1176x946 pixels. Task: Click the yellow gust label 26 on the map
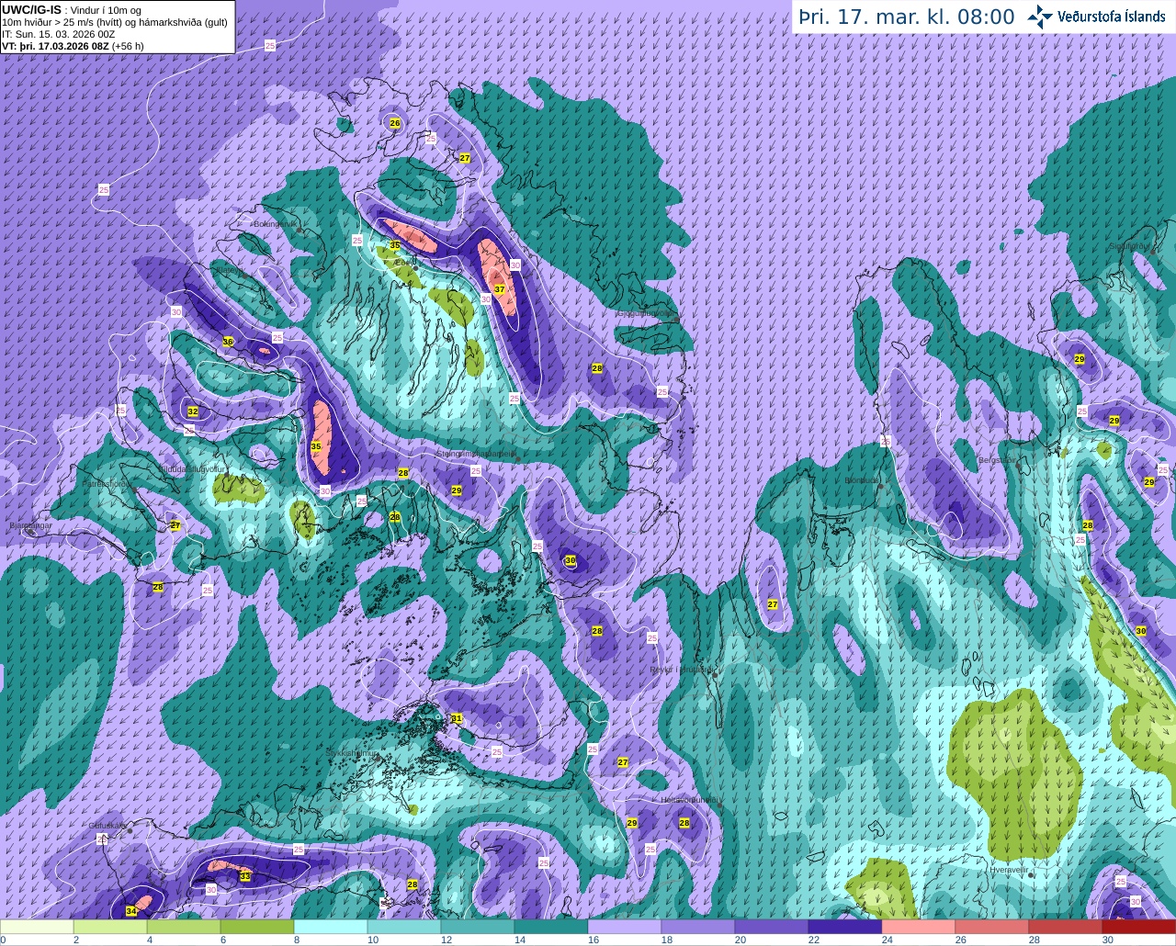pyautogui.click(x=395, y=123)
